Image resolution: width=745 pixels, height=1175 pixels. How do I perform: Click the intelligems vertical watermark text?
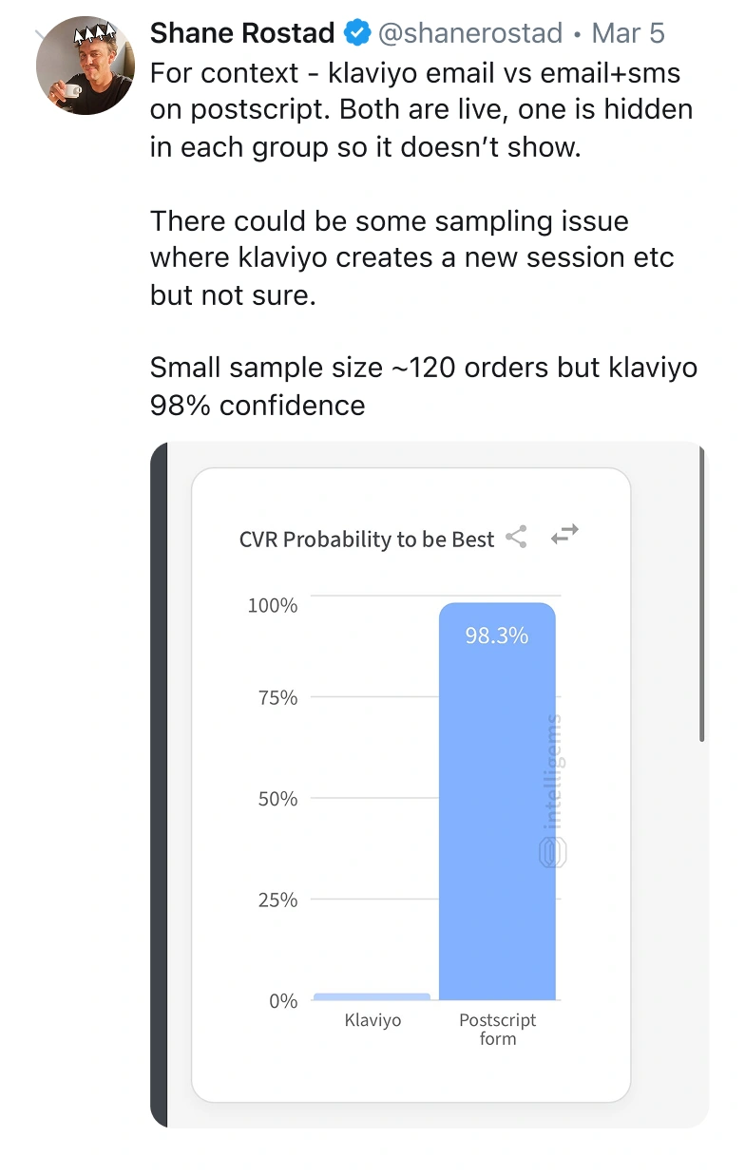tap(554, 771)
